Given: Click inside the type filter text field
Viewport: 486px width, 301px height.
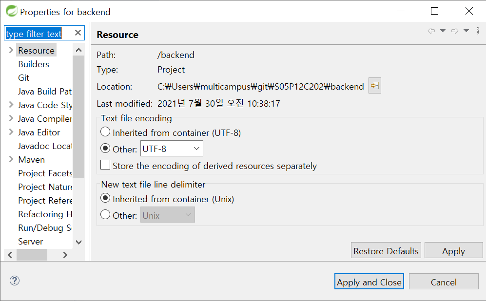Looking at the screenshot, I should pos(39,33).
